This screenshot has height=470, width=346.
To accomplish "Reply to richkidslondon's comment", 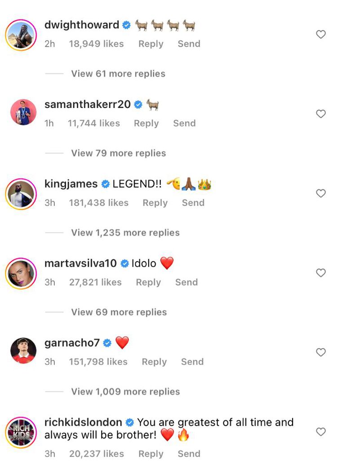I will [151, 454].
